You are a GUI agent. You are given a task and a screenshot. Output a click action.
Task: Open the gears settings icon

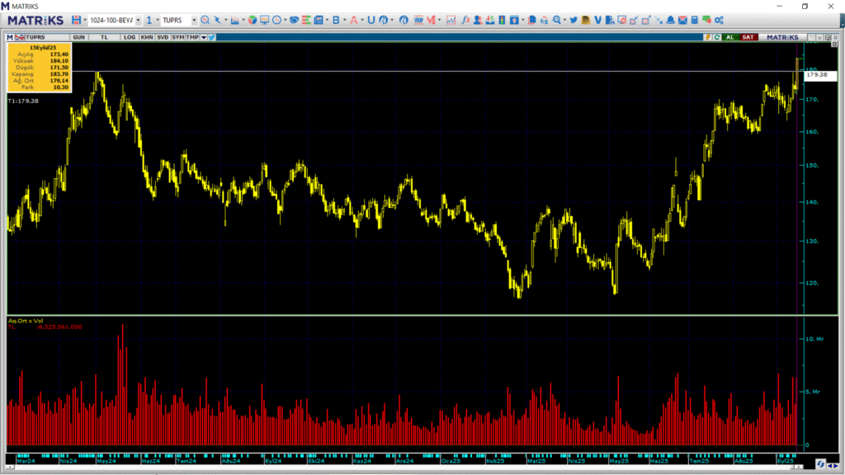click(x=720, y=20)
